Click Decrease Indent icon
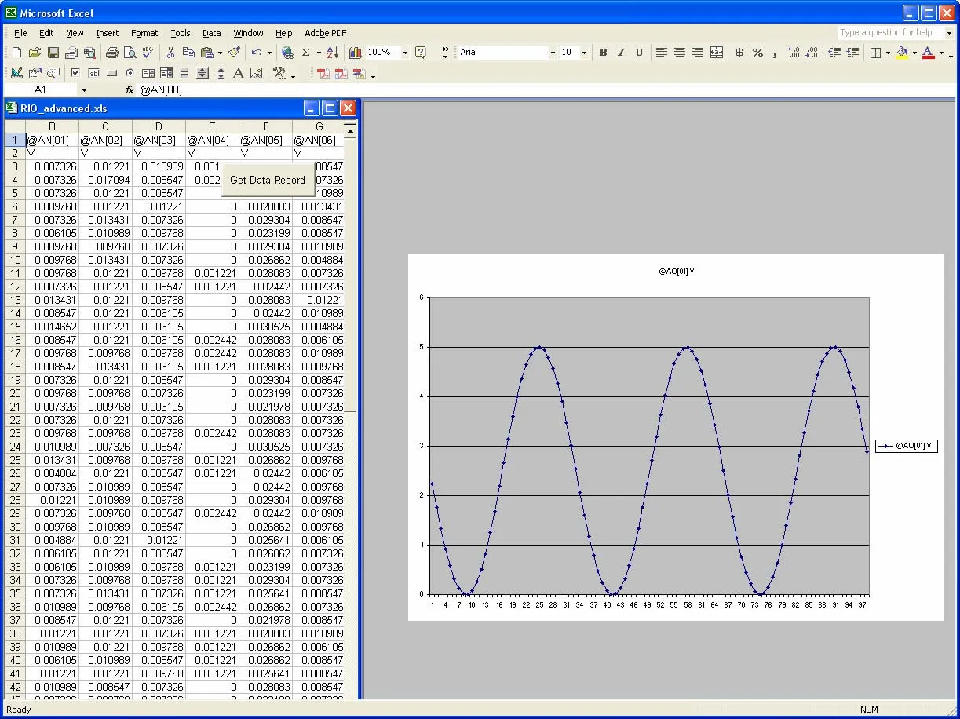The height and width of the screenshot is (719, 960). (834, 53)
